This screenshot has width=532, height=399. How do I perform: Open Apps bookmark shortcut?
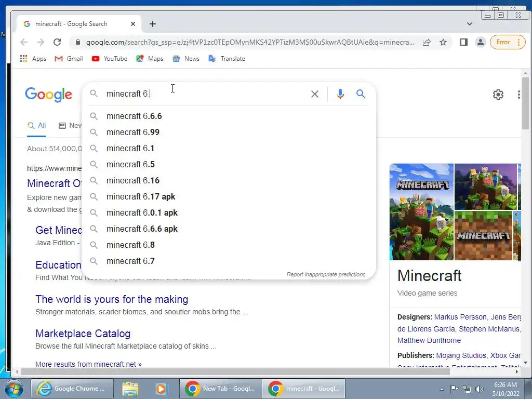[x=33, y=59]
